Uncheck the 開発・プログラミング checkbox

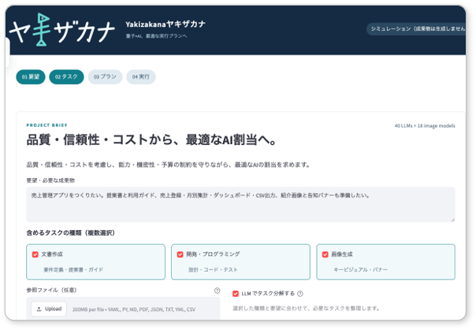(180, 254)
